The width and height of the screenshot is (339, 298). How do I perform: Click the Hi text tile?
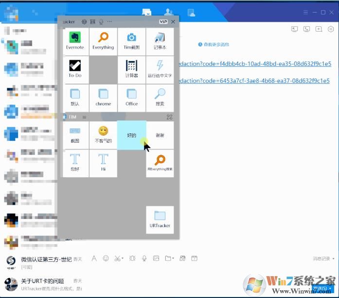click(x=103, y=164)
